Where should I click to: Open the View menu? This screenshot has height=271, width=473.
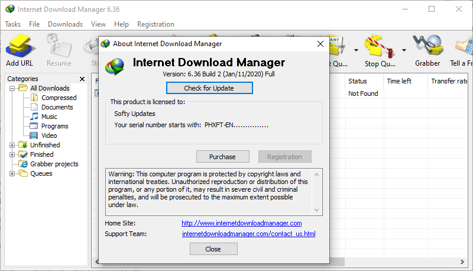[98, 24]
